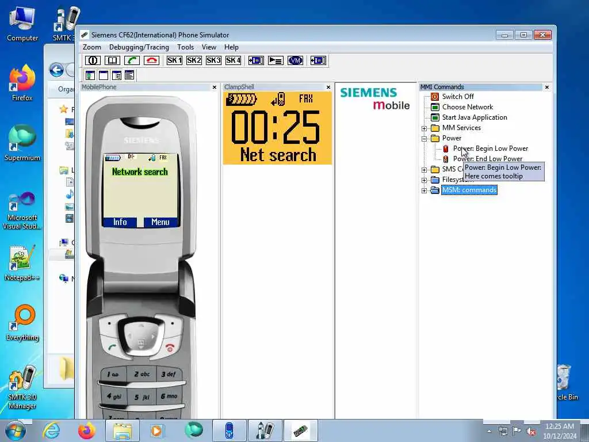Click the phonebook (open book) toolbar icon
Viewport: 589px width, 442px height.
click(x=112, y=60)
